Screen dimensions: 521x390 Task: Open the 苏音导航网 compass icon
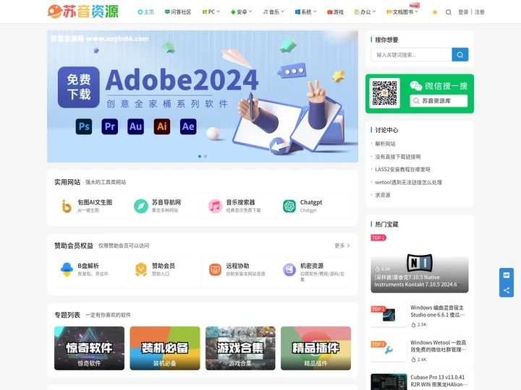tap(141, 206)
